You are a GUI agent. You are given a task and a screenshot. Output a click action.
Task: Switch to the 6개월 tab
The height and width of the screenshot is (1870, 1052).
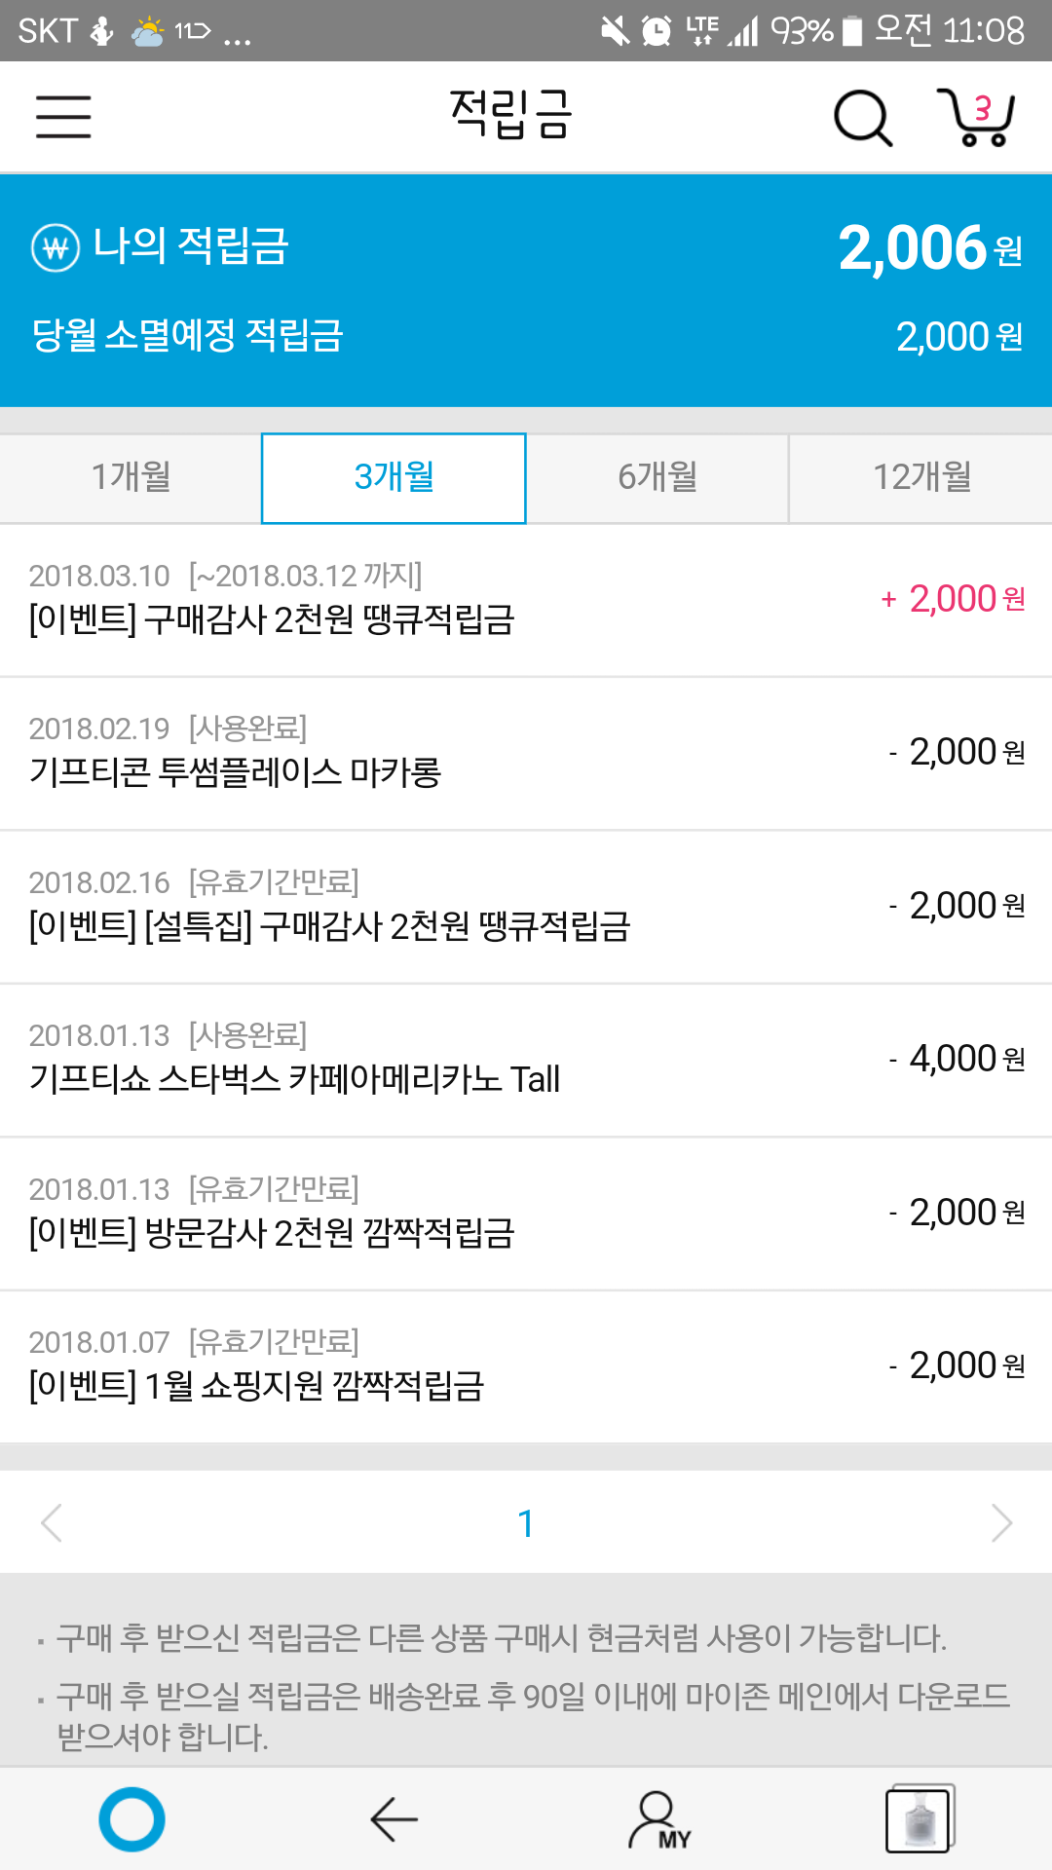tap(657, 477)
